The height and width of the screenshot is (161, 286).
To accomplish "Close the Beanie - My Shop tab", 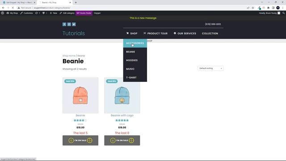I will tap(70, 3).
